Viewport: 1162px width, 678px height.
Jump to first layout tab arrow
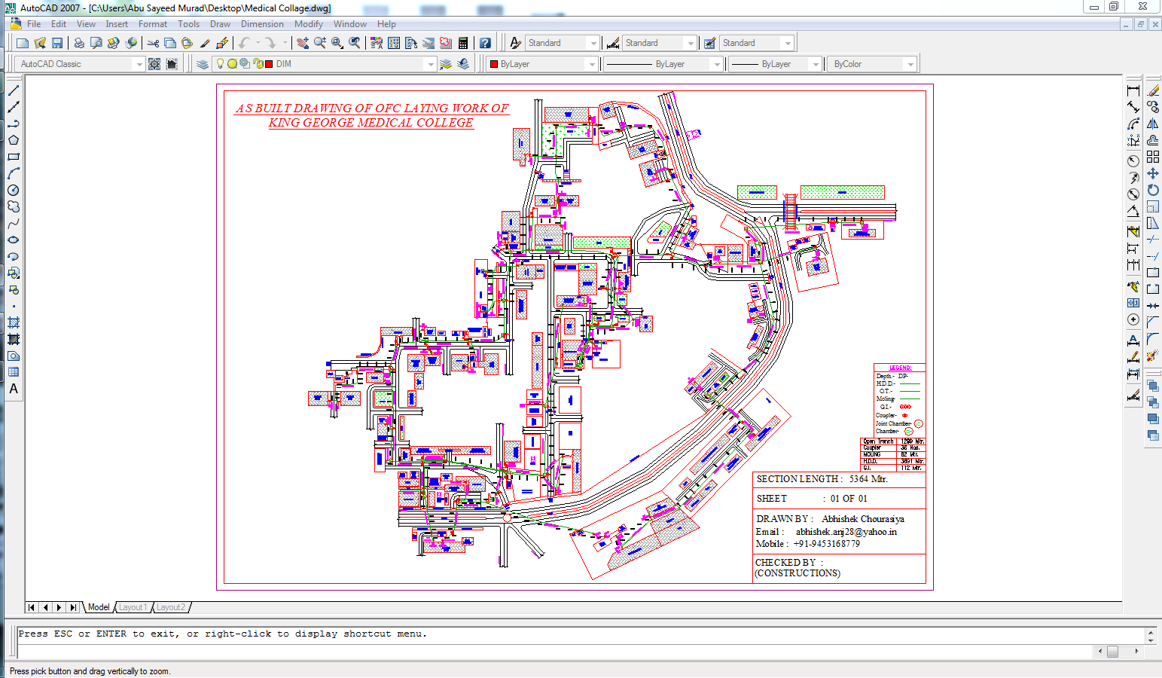[32, 607]
